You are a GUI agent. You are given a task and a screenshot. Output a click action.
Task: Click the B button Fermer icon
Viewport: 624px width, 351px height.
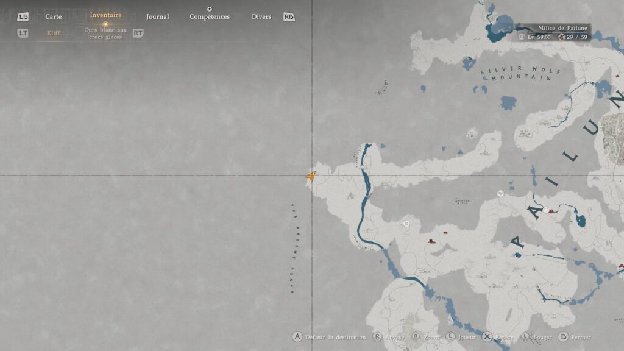click(x=563, y=336)
